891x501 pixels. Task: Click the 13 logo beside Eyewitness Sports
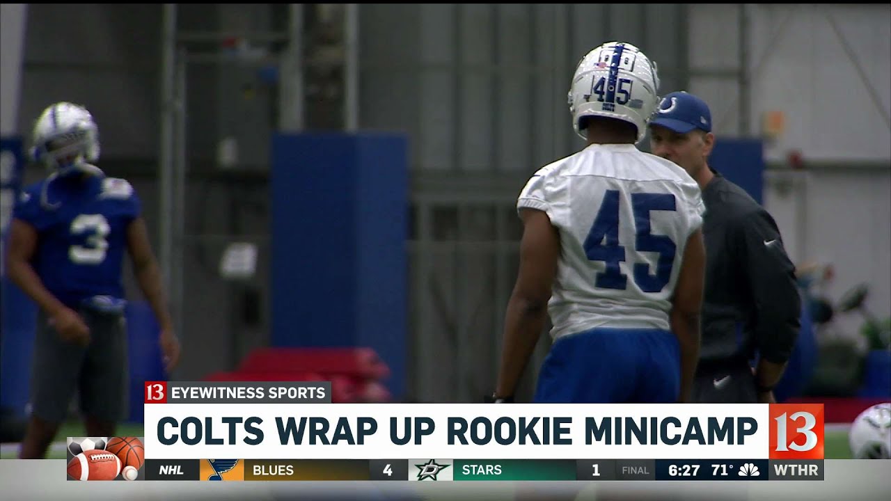pos(155,392)
